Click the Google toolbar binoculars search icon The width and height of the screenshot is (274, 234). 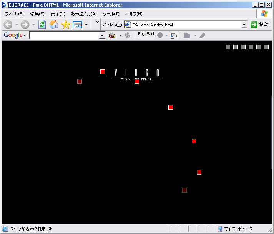[112, 35]
